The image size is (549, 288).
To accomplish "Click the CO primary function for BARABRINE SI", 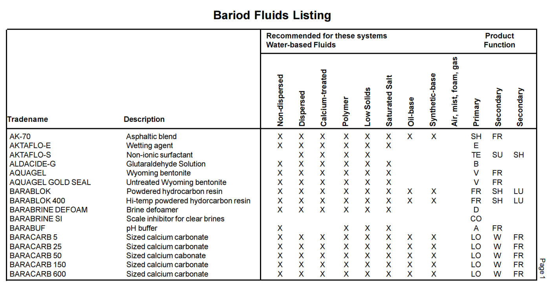I will [x=476, y=219].
